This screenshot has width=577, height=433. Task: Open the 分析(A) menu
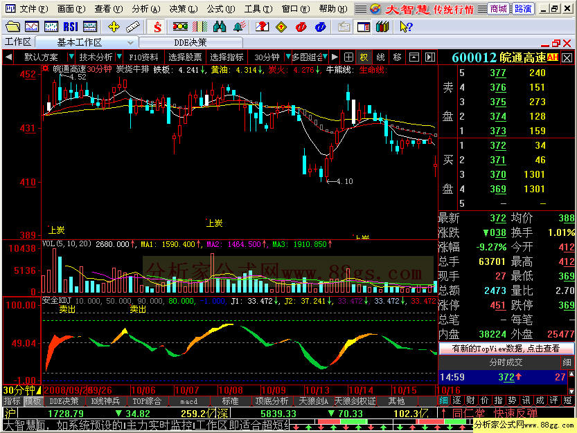tap(146, 8)
